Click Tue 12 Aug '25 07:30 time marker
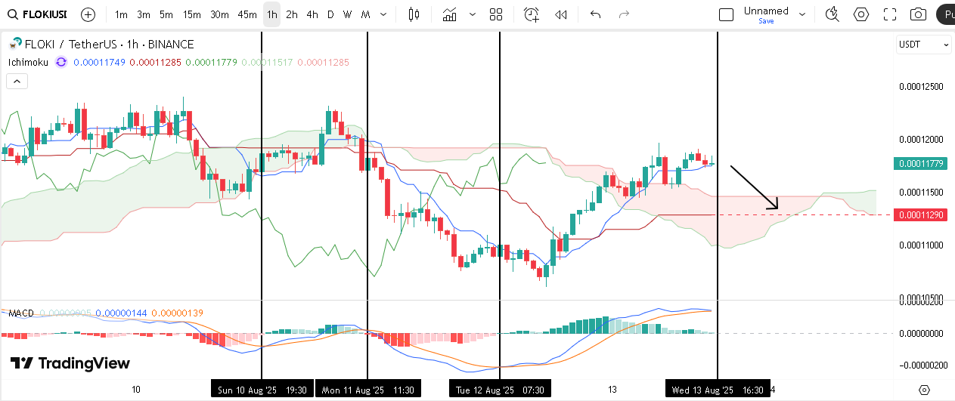This screenshot has height=401, width=955. [x=500, y=390]
